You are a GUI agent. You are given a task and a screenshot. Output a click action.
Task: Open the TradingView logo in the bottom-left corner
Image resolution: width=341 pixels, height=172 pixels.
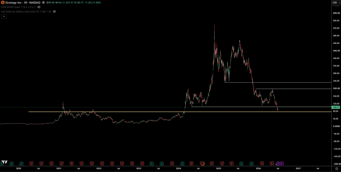[4, 162]
